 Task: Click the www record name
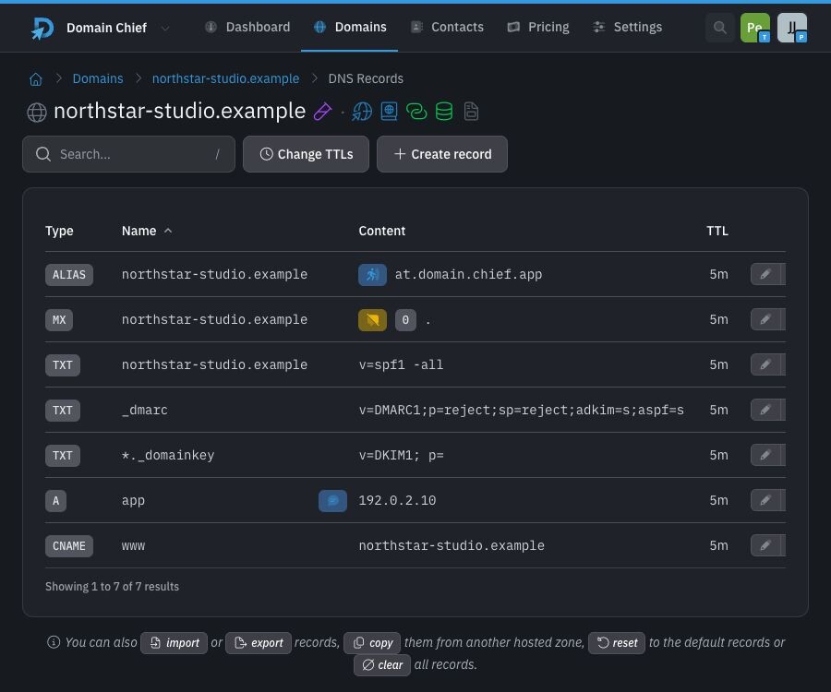click(x=133, y=546)
